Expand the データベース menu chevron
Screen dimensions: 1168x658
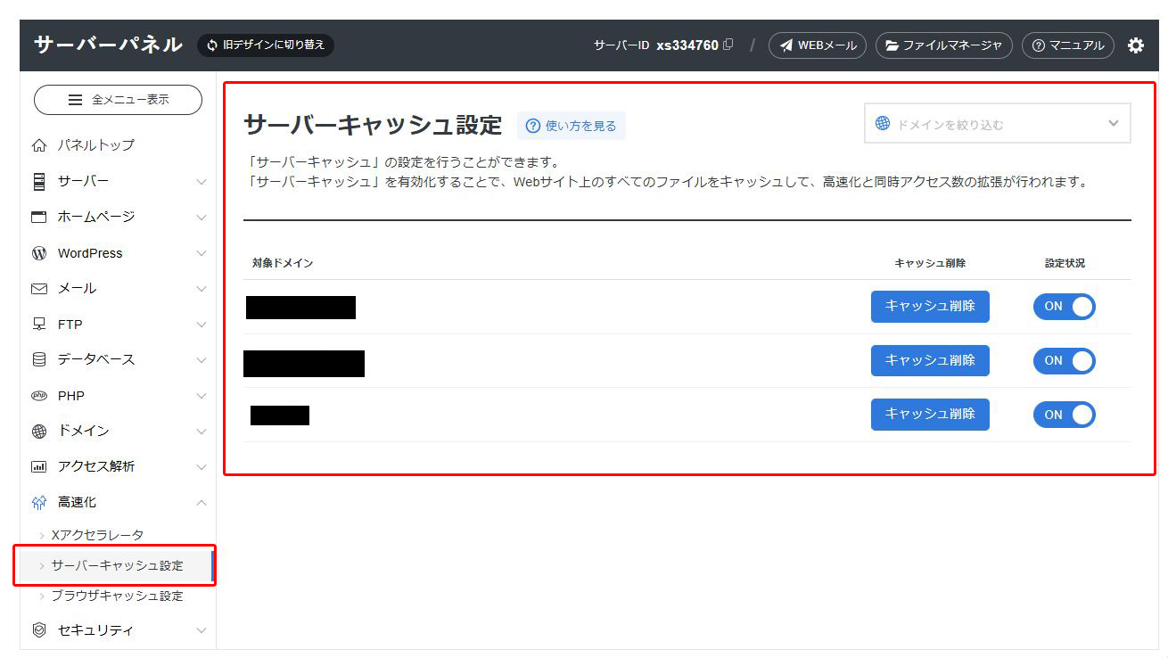point(201,359)
